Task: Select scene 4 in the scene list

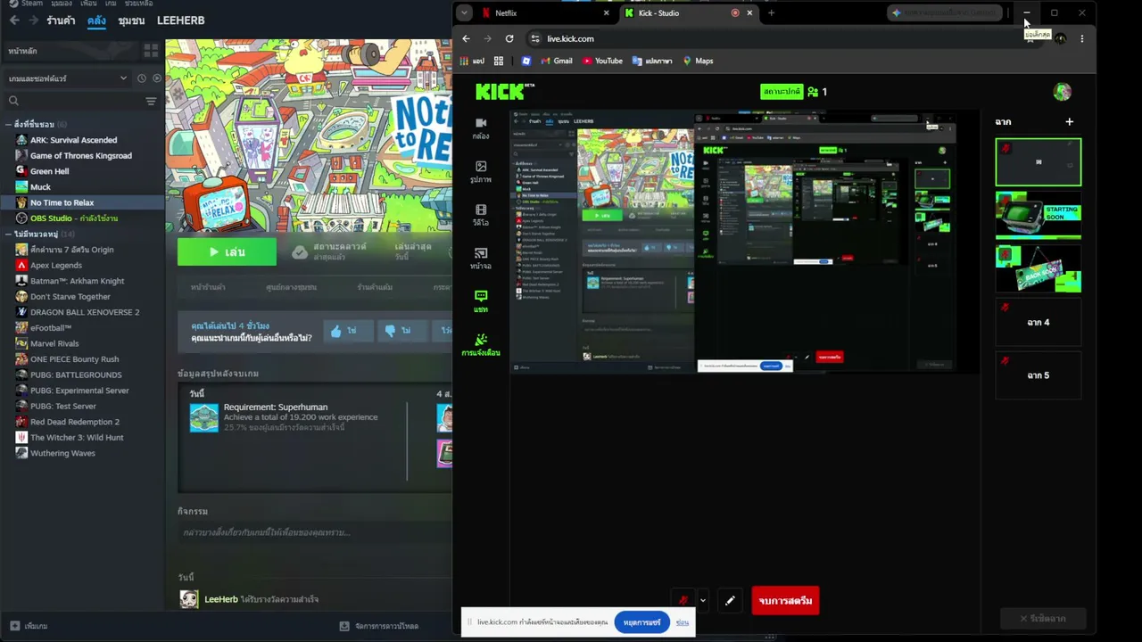Action: [1039, 322]
